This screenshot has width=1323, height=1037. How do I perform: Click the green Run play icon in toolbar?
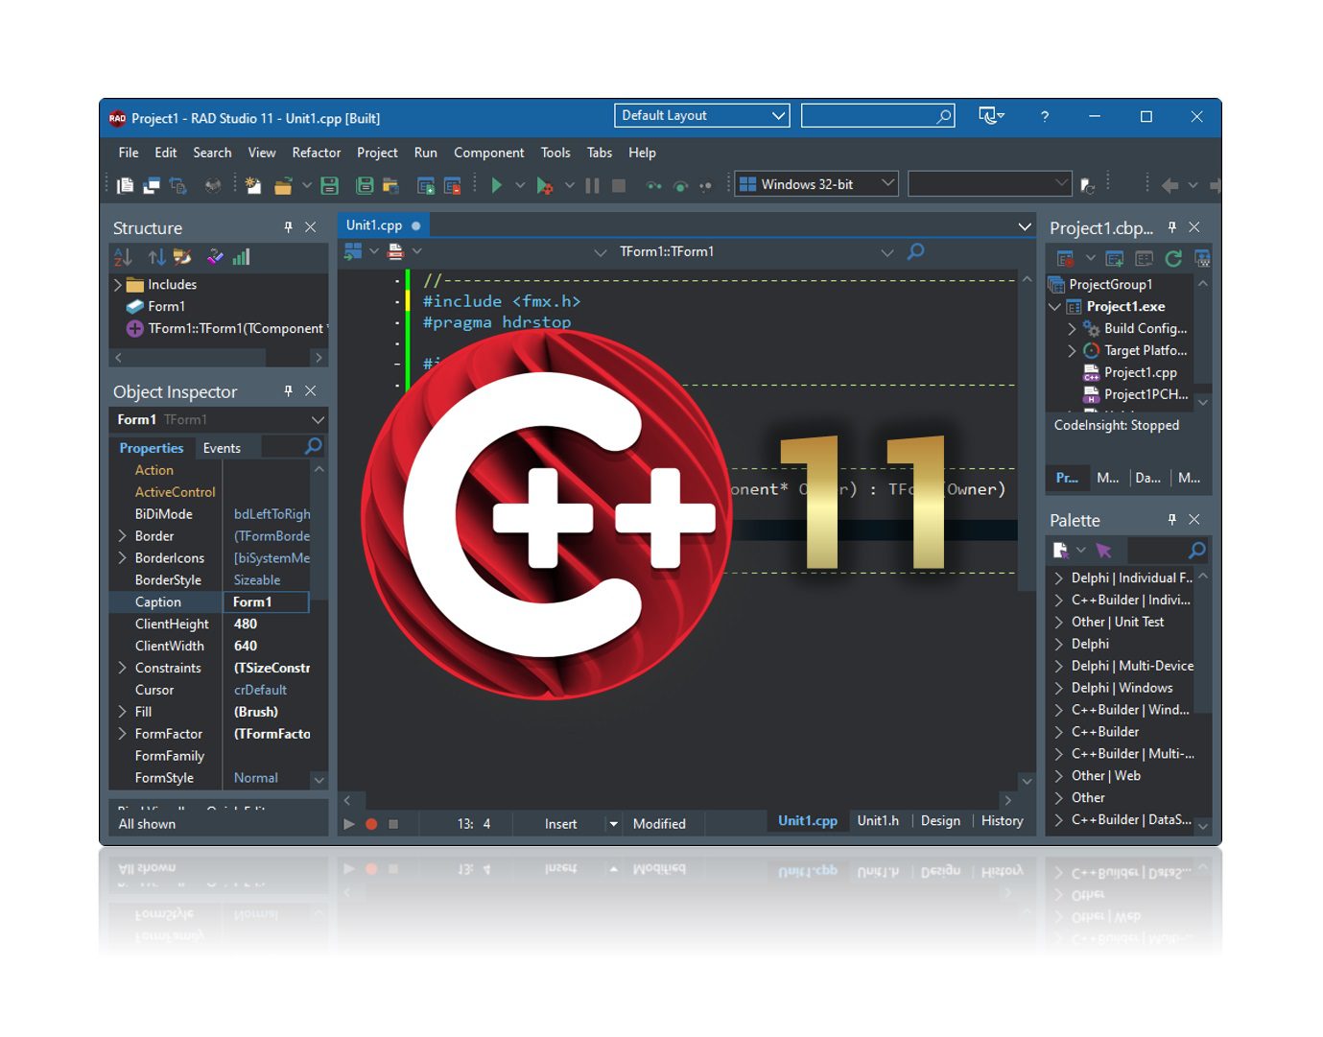(x=496, y=185)
